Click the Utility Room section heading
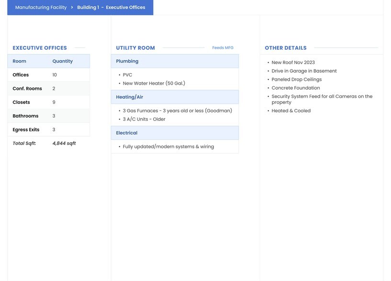The width and height of the screenshot is (391, 281). pos(135,48)
